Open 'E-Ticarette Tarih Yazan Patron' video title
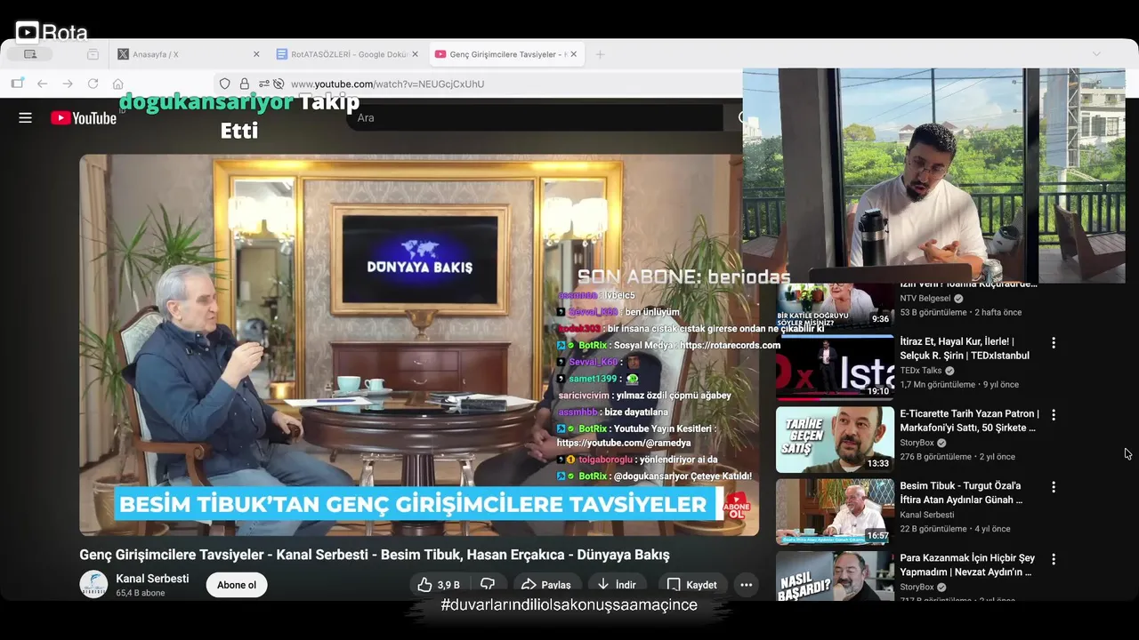1139x640 pixels. (969, 420)
